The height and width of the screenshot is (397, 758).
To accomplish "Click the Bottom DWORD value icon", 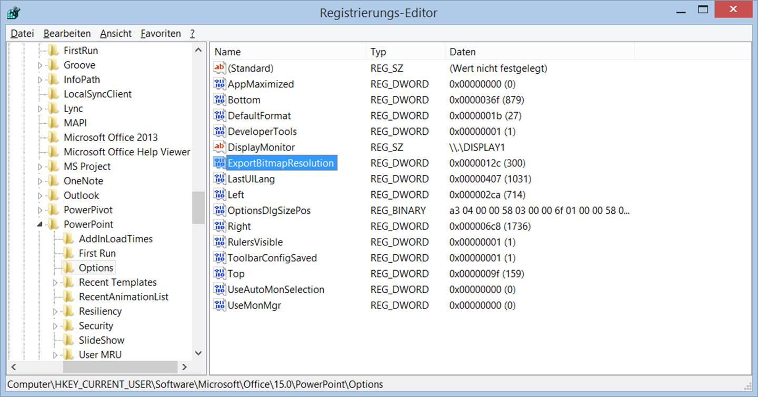I will 220,100.
